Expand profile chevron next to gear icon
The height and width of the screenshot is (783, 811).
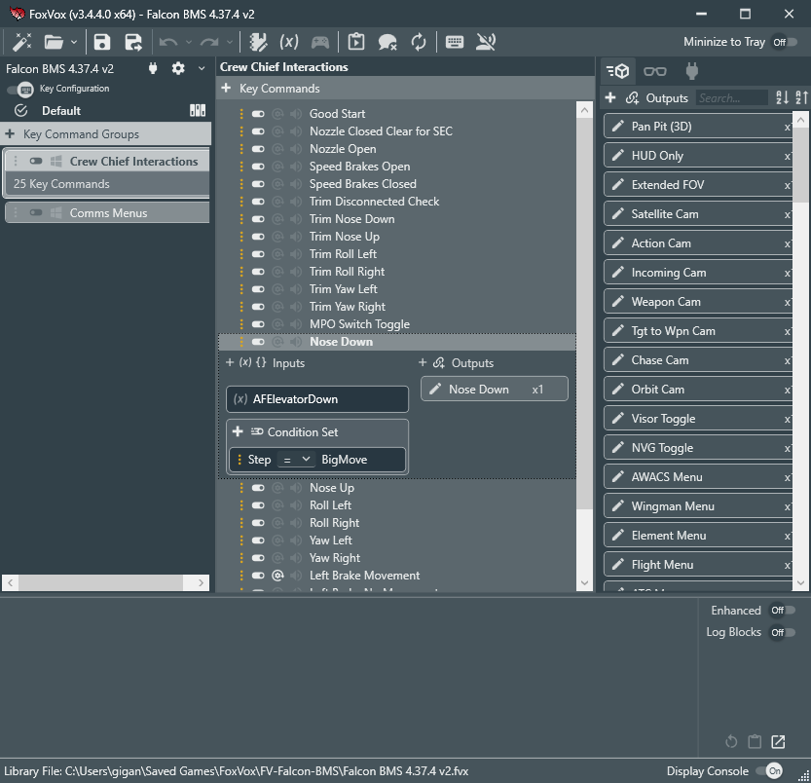pos(202,68)
